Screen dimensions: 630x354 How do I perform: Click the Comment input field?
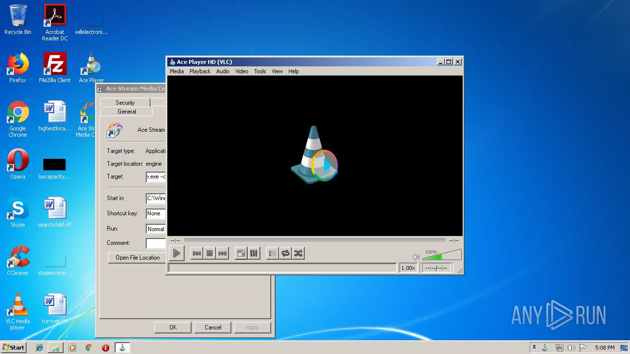click(156, 243)
